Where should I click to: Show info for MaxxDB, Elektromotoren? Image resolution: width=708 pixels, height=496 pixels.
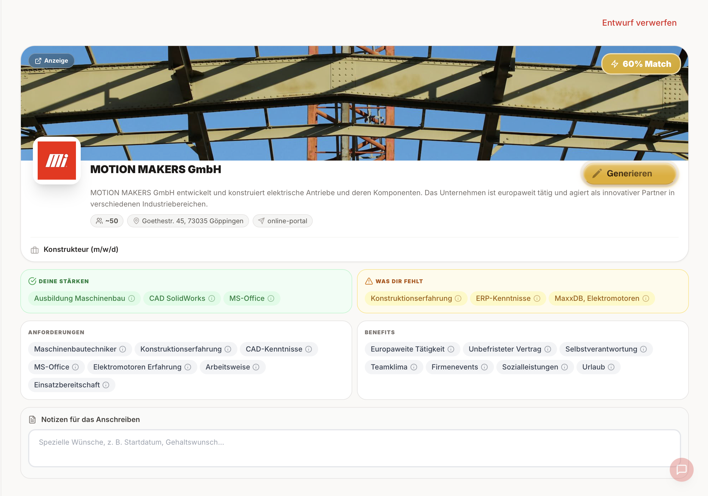[x=646, y=298]
